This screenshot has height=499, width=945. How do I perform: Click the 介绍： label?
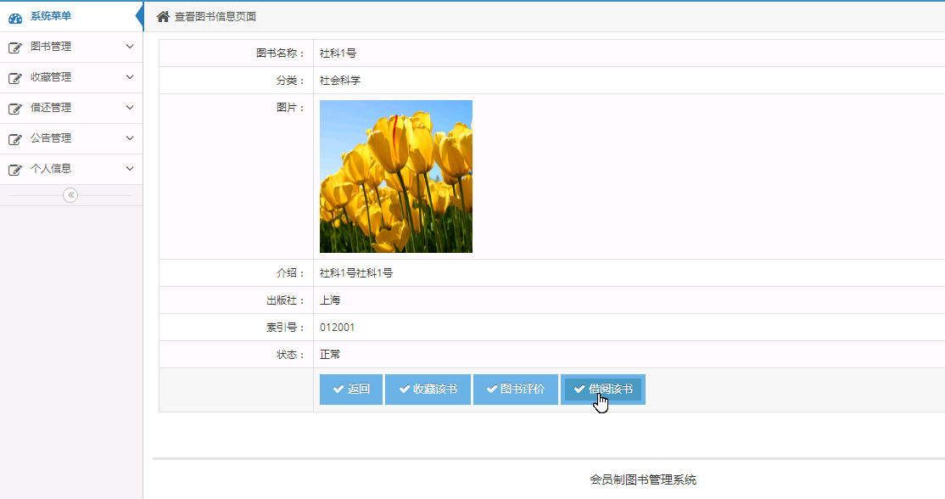pos(290,273)
